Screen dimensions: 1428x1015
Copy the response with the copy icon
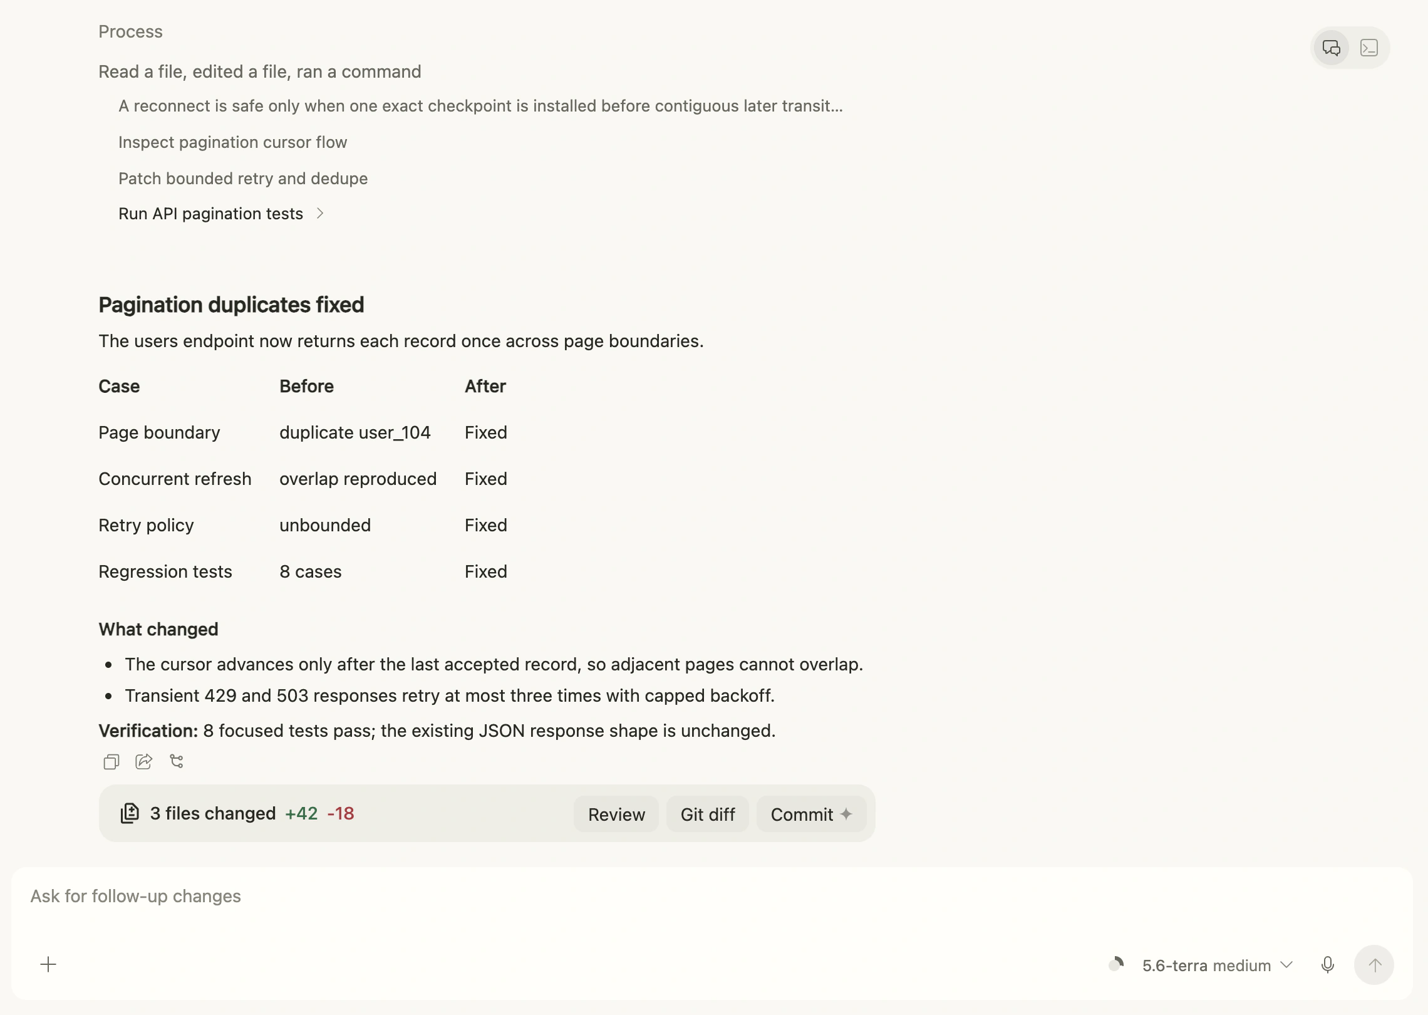(111, 761)
